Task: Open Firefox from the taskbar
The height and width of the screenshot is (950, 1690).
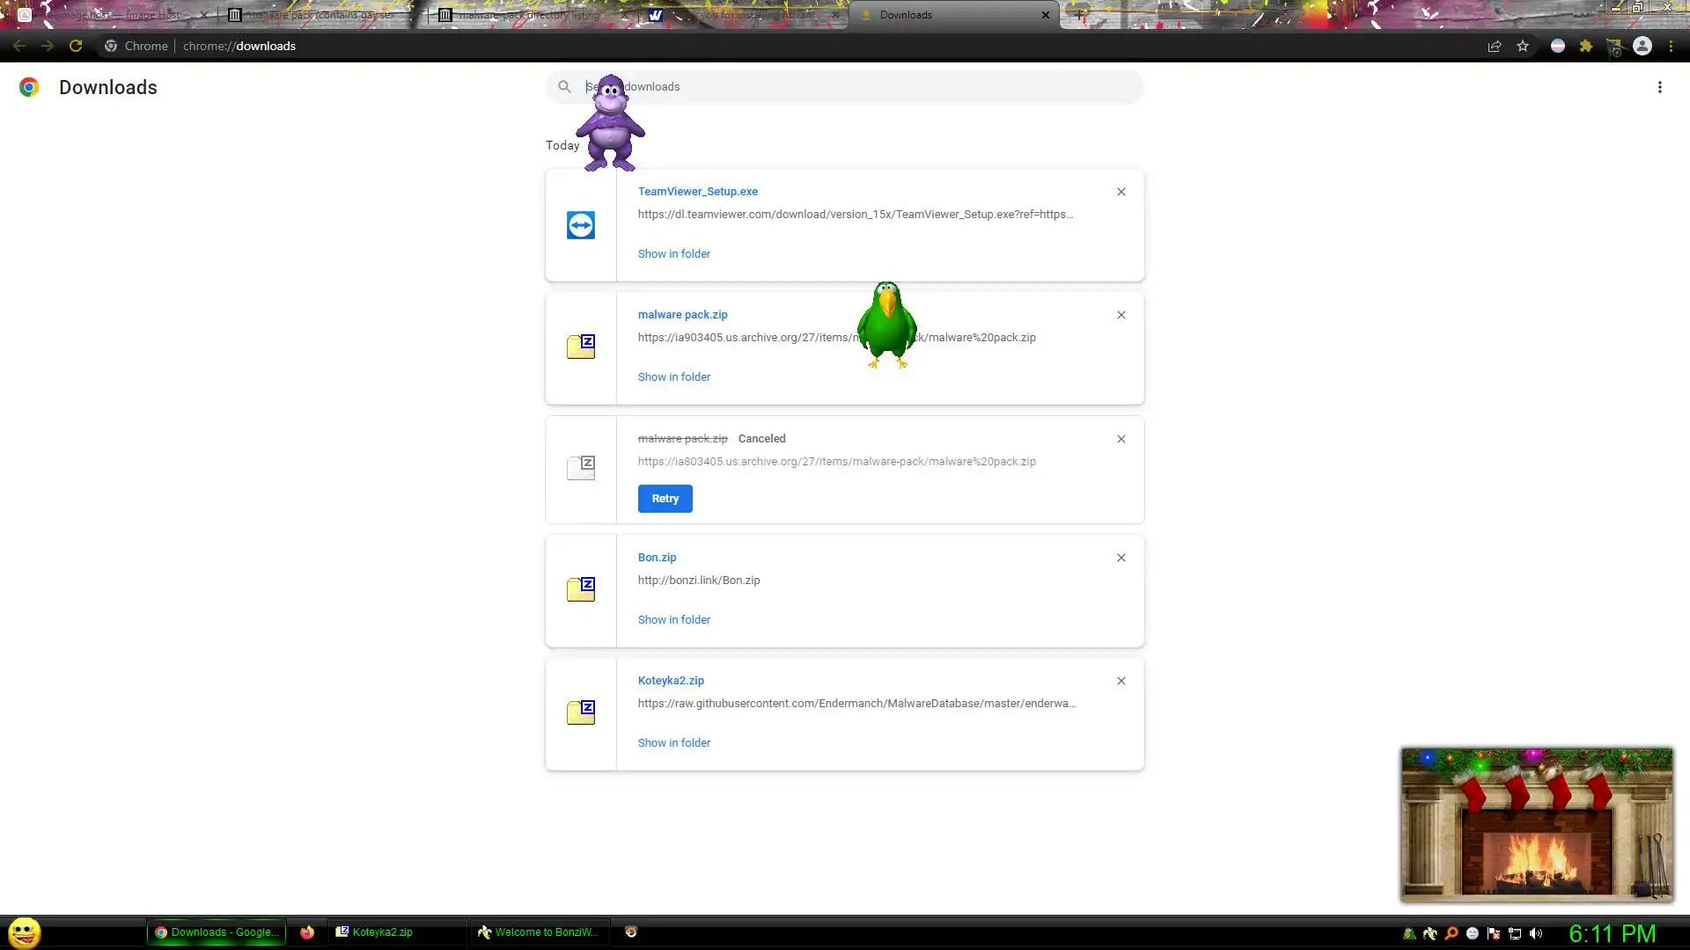Action: pyautogui.click(x=306, y=932)
